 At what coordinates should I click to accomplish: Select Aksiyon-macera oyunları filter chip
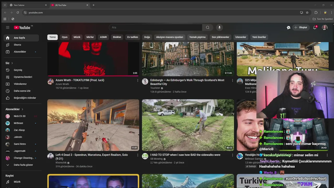[x=170, y=37]
